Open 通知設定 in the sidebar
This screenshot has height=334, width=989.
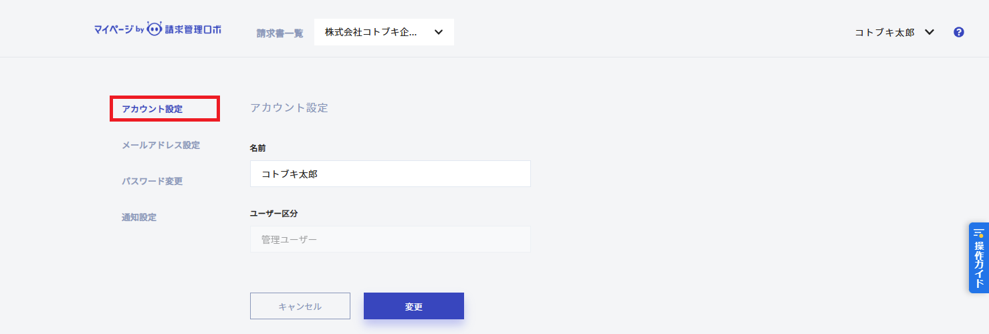coord(139,217)
